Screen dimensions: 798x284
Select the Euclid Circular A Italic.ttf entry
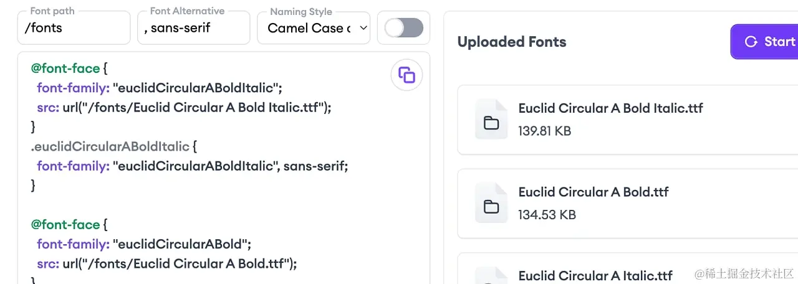[595, 275]
